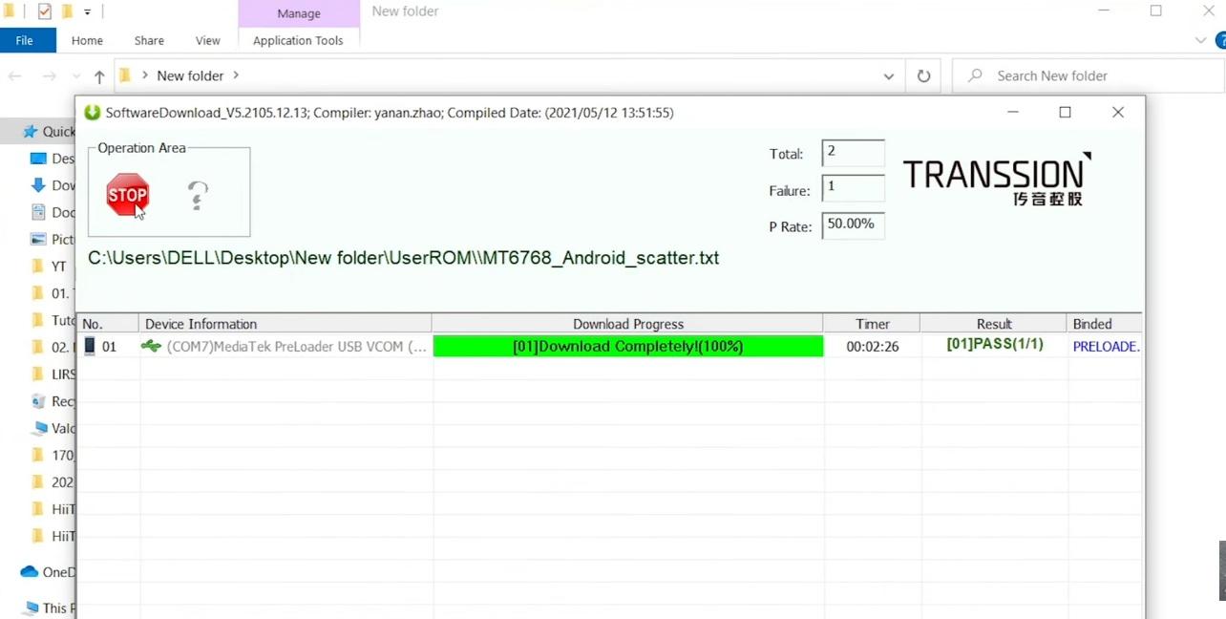Click the Device Information column header
This screenshot has height=619, width=1226.
285,324
